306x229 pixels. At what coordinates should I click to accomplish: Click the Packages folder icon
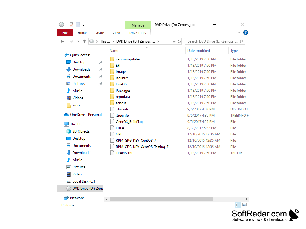pyautogui.click(x=112, y=90)
